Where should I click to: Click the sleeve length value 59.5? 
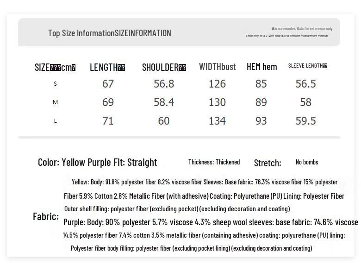click(x=305, y=121)
